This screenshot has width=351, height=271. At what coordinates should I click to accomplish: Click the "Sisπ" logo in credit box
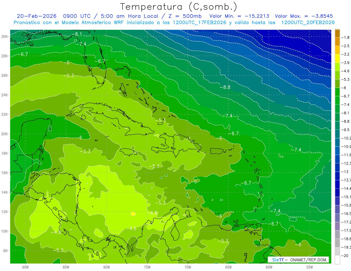[278, 260]
